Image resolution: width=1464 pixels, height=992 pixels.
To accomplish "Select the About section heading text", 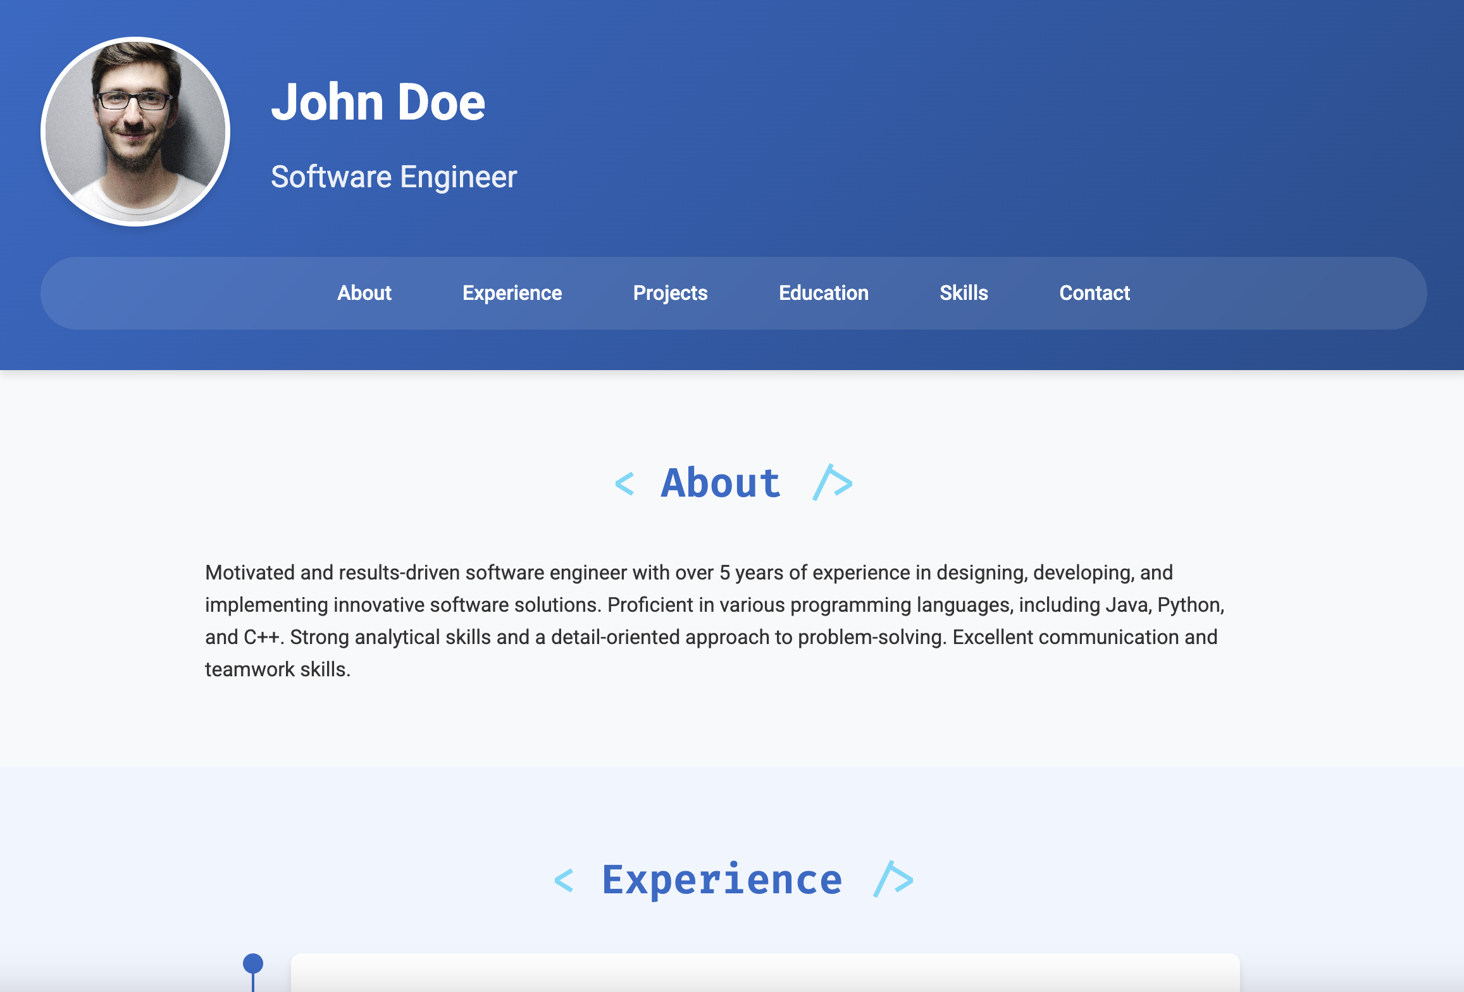I will click(x=719, y=483).
